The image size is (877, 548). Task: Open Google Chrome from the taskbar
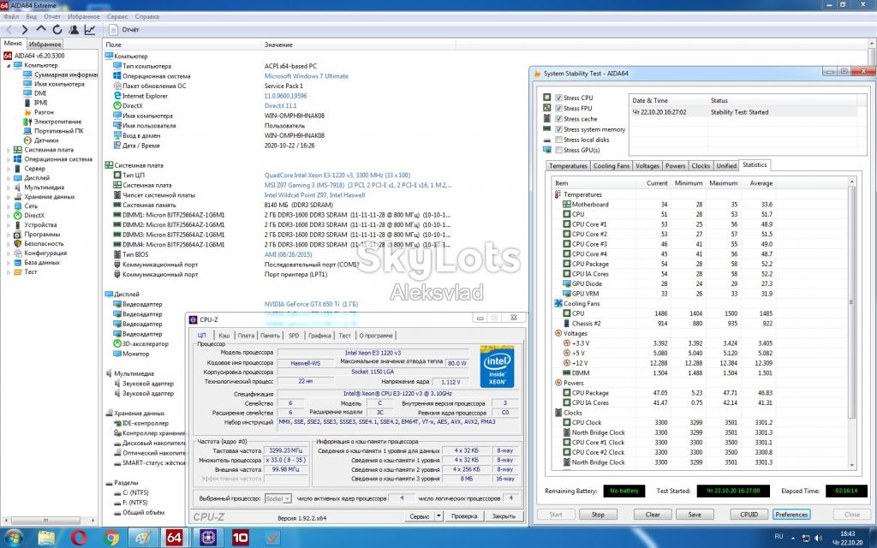[x=110, y=538]
